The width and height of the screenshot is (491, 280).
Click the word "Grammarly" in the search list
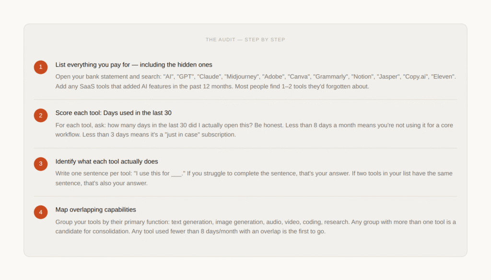[330, 77]
